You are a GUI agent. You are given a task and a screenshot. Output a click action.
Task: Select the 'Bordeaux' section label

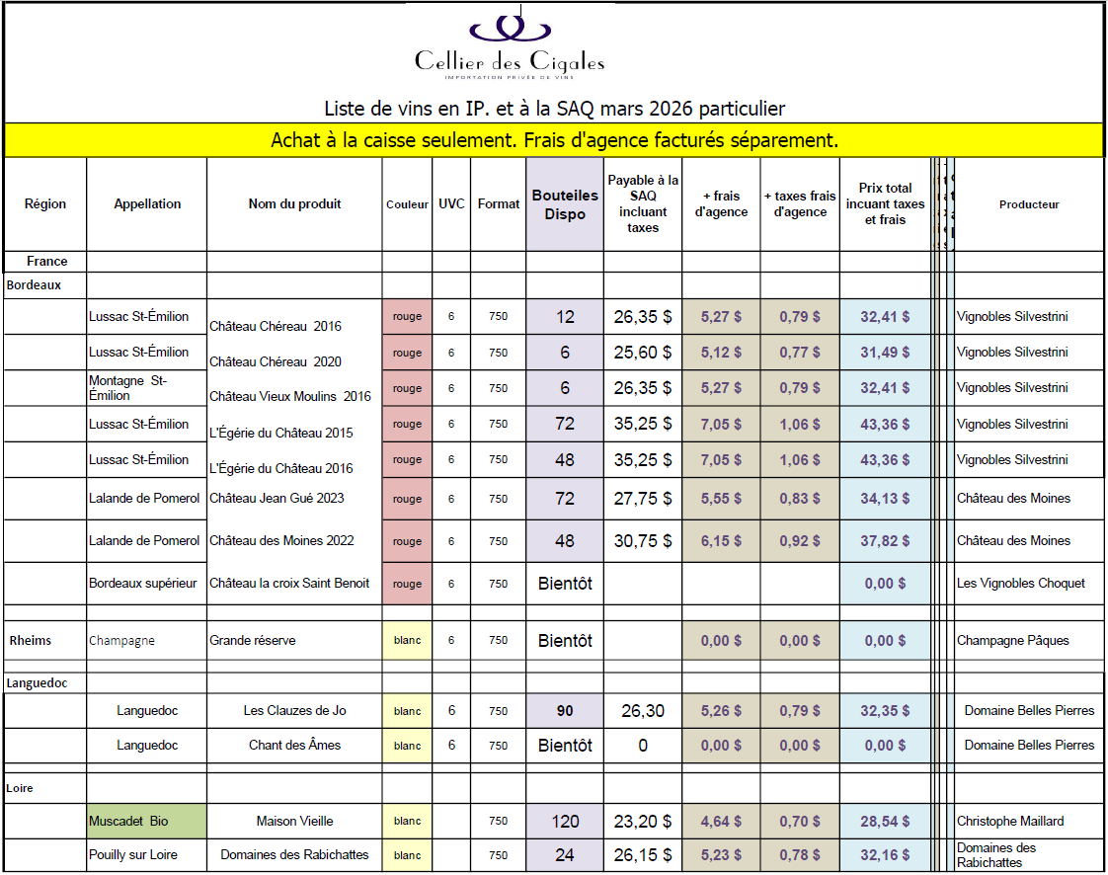point(34,284)
